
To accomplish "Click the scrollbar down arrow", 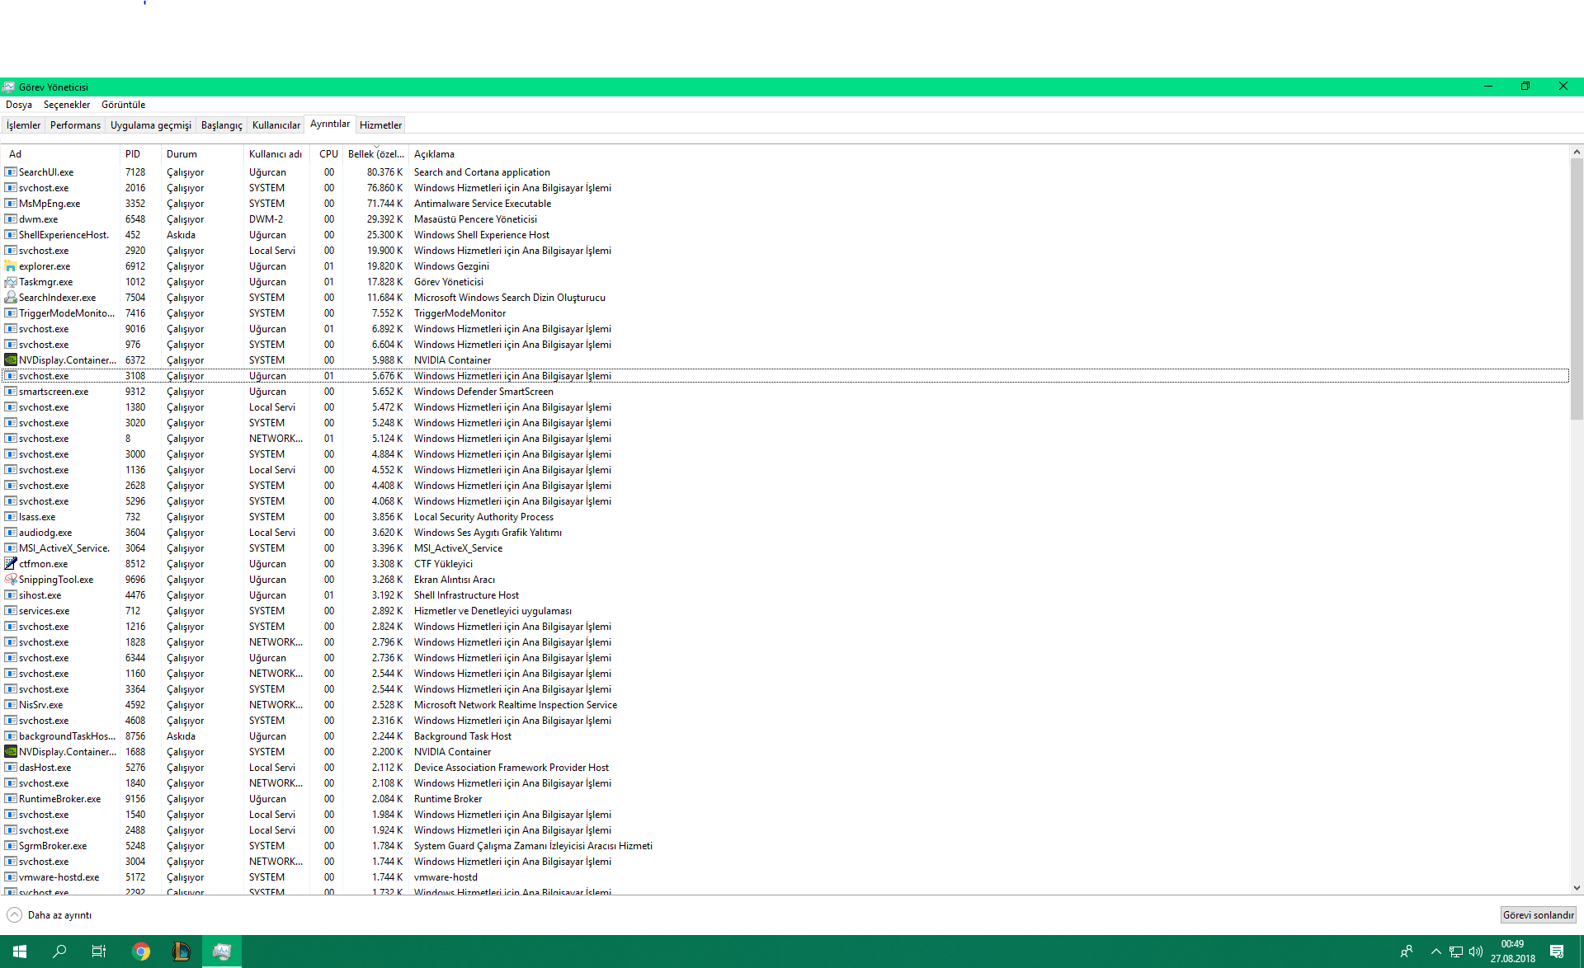I will (x=1577, y=888).
